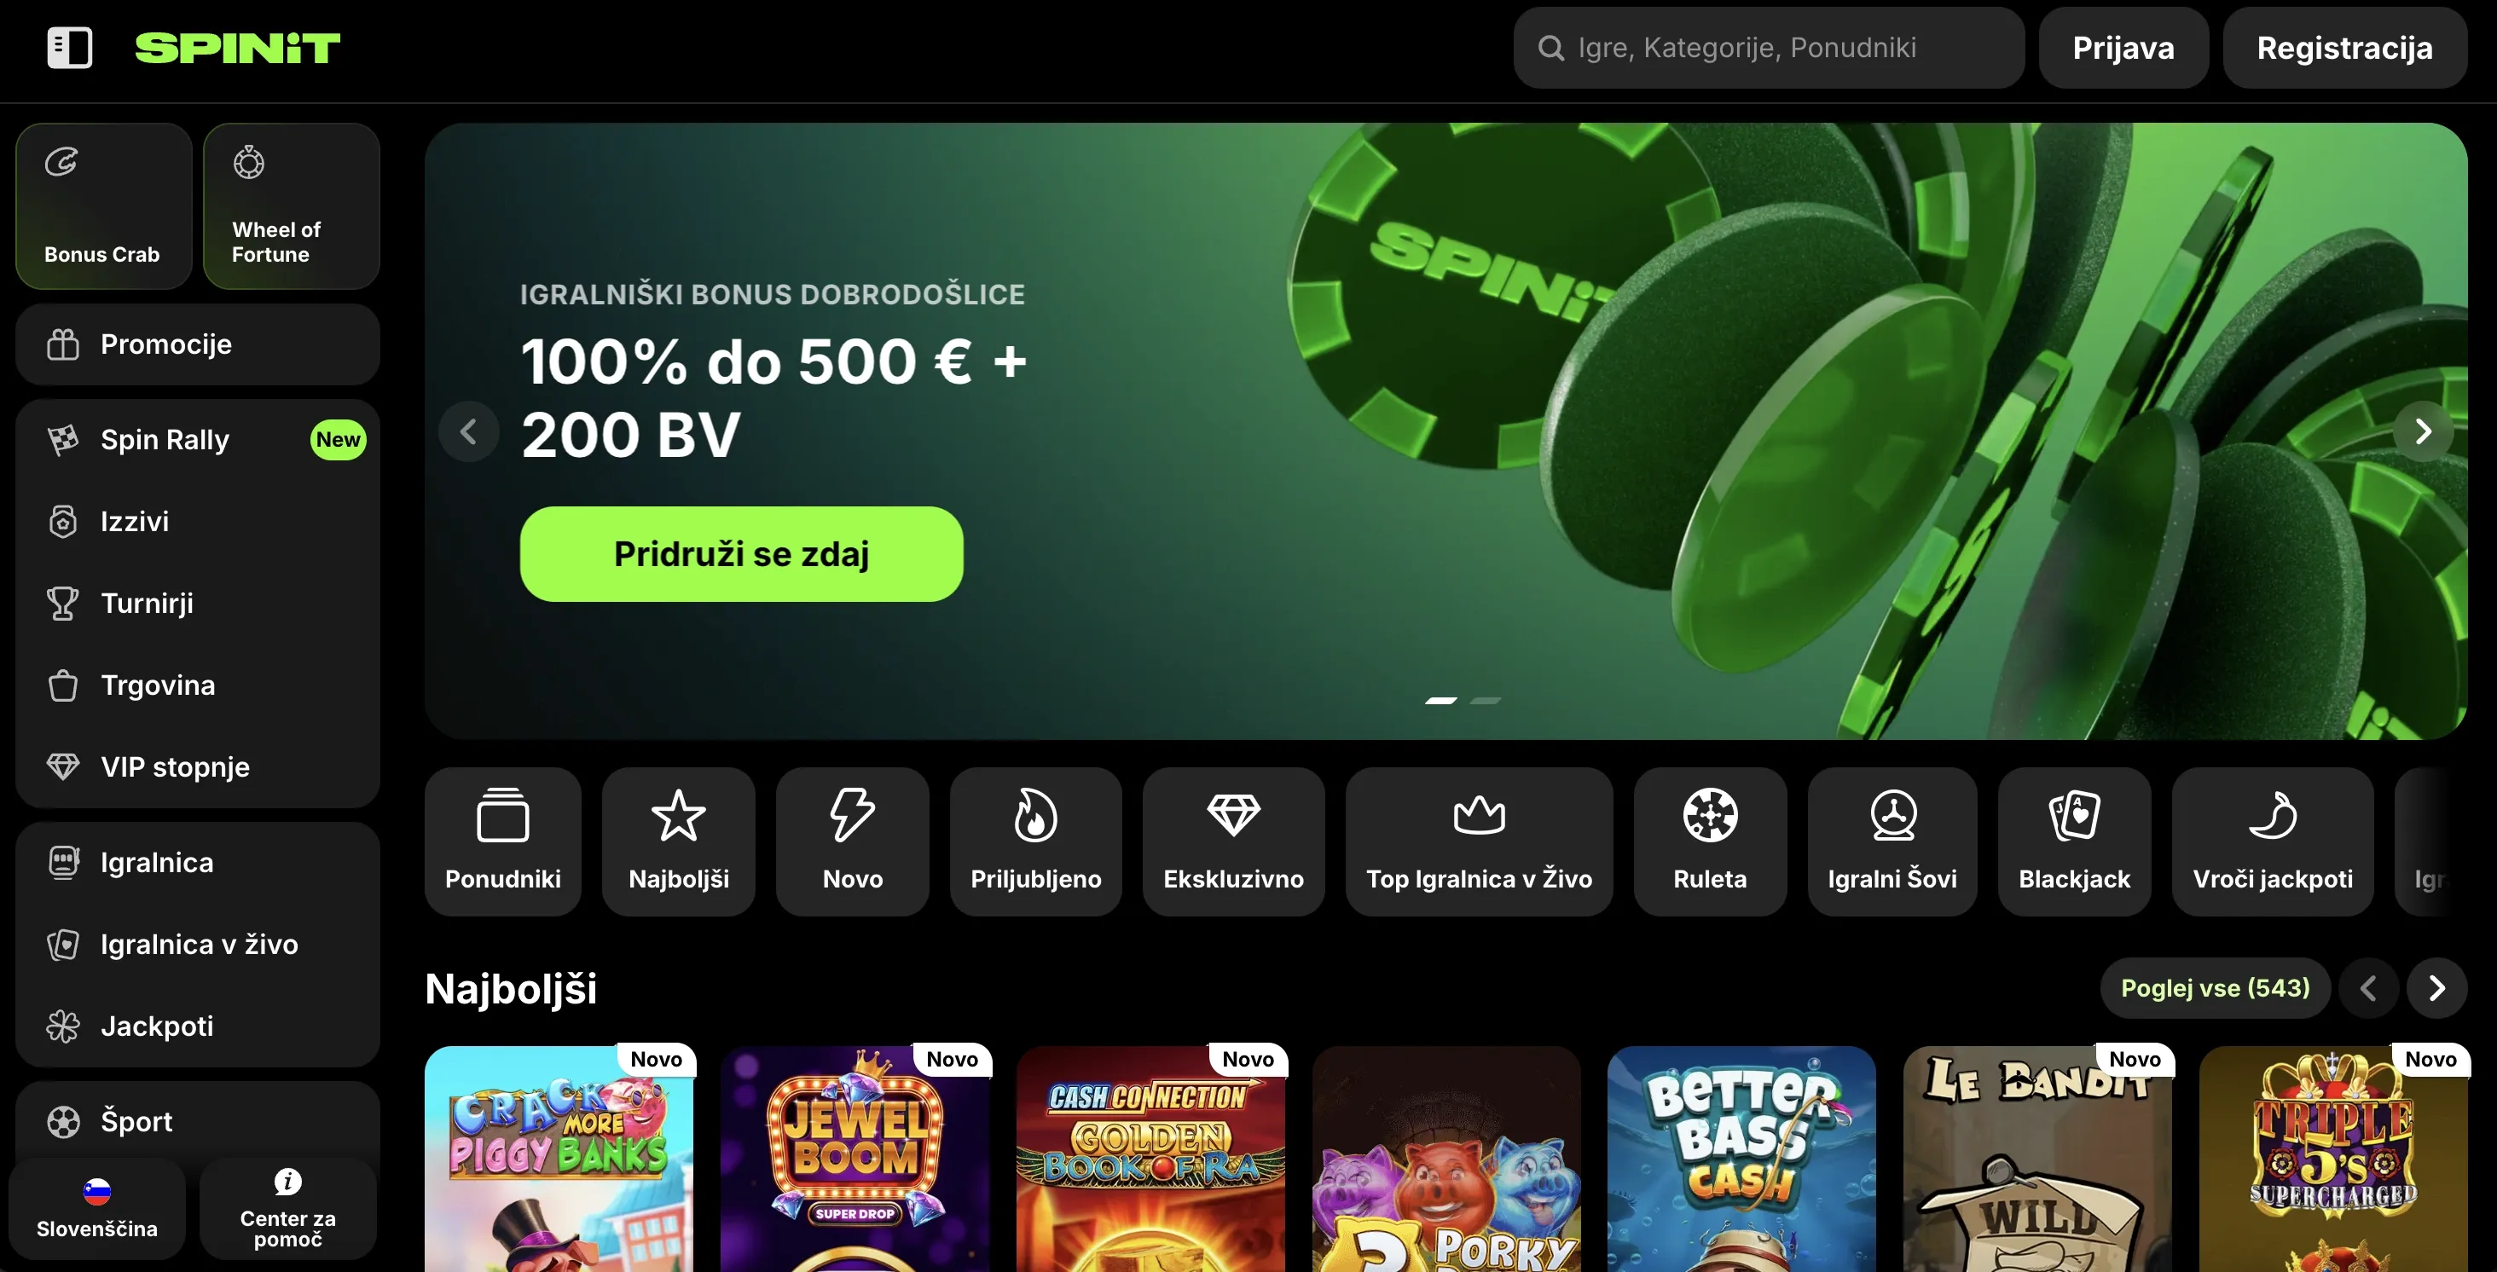Open Vroči jackpoti chili category
Viewport: 2497px width, 1272px height.
pos(2272,841)
